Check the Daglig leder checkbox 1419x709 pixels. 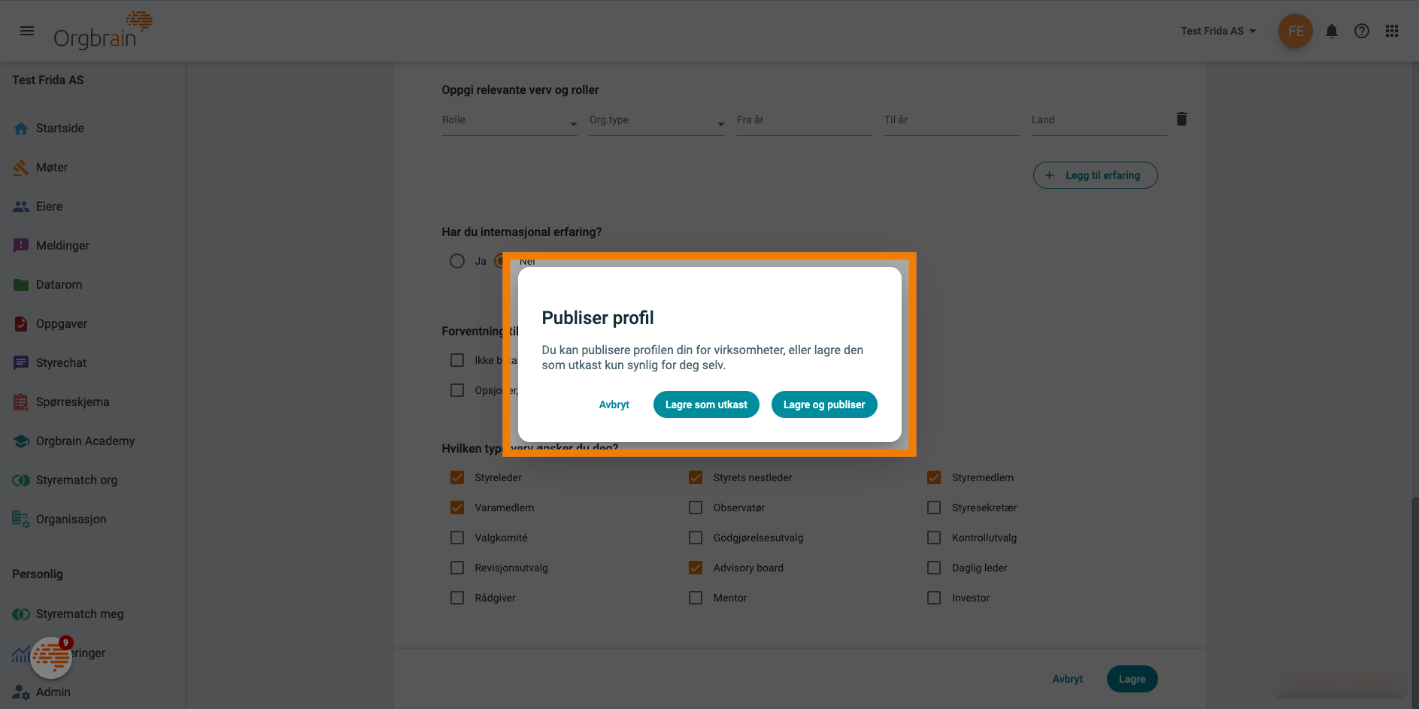pos(934,568)
